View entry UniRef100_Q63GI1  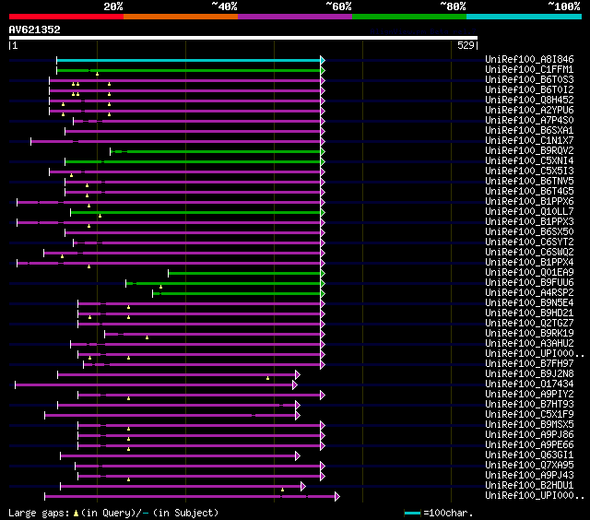pyautogui.click(x=529, y=455)
